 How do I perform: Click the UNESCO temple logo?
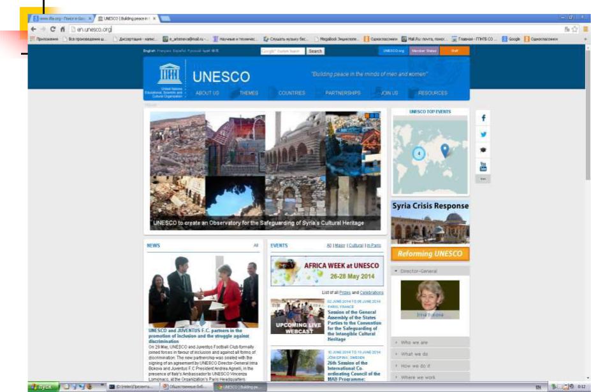click(169, 74)
